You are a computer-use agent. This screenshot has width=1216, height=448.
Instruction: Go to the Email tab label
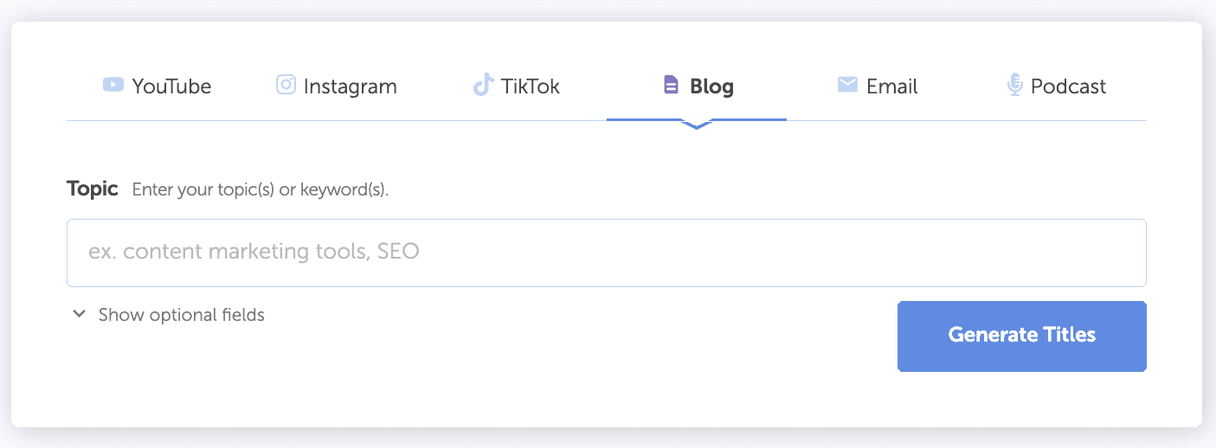point(891,86)
